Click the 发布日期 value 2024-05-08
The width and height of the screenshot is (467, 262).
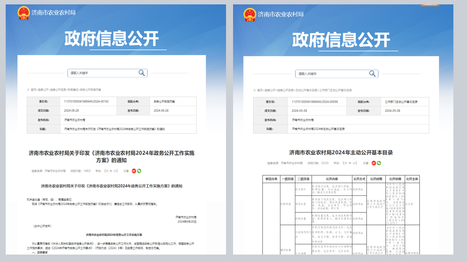[x=392, y=111]
